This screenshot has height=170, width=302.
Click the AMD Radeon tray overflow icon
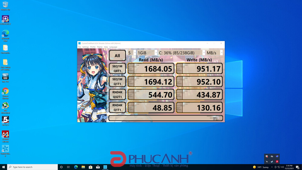(277, 162)
